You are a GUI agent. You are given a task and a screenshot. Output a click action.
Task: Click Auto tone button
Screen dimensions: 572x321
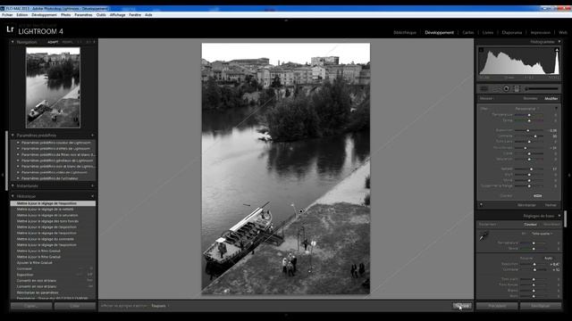click(x=548, y=258)
